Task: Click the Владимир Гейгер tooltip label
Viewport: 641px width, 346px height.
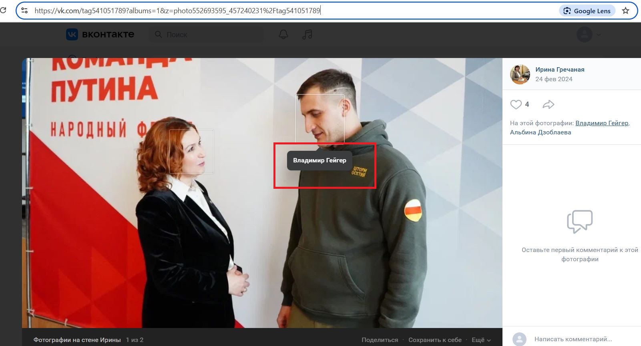Action: [x=319, y=160]
